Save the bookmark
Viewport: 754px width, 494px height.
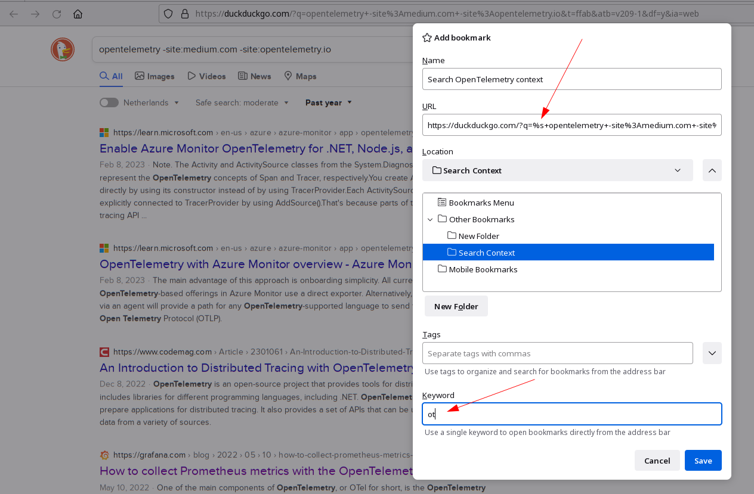pos(703,461)
